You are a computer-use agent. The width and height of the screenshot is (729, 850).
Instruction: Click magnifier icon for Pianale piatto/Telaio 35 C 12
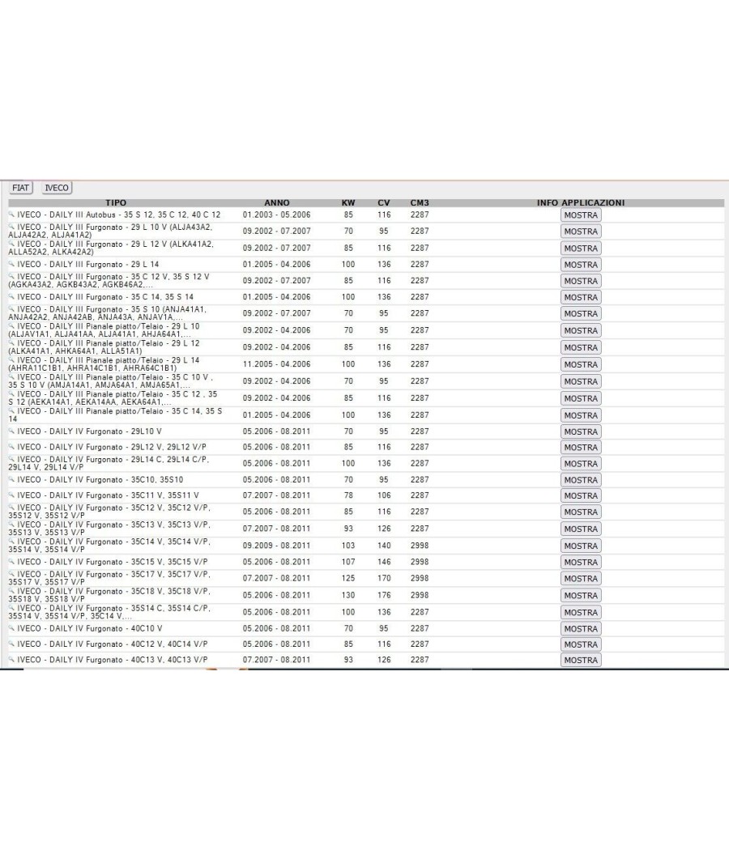(11, 393)
